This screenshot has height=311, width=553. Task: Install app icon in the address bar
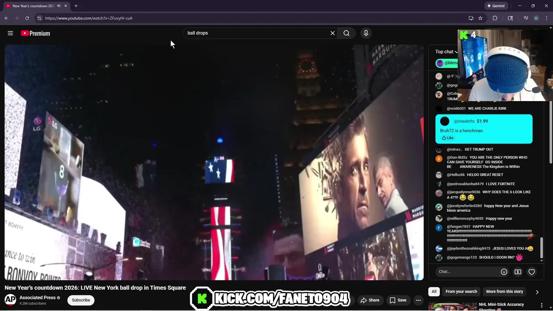click(471, 18)
